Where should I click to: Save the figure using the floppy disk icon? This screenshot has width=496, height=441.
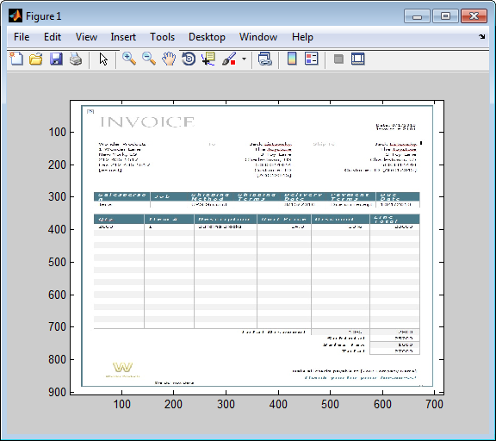pyautogui.click(x=56, y=59)
